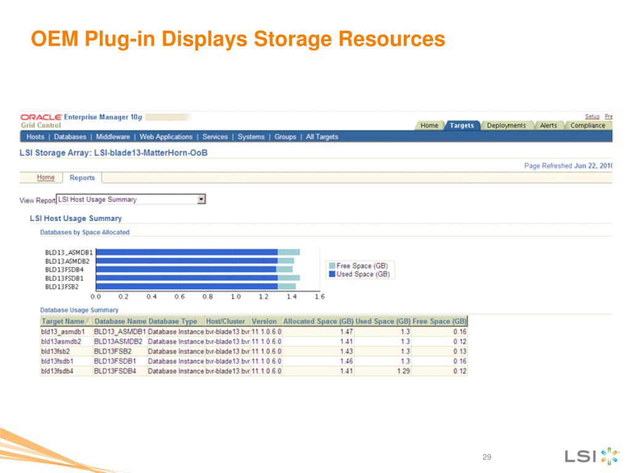The height and width of the screenshot is (473, 631).
Task: Select Groups in the navigation bar
Action: (x=285, y=137)
